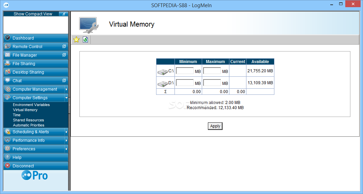Open Chat in new window icon
363x194 pixels.
[x=64, y=80]
